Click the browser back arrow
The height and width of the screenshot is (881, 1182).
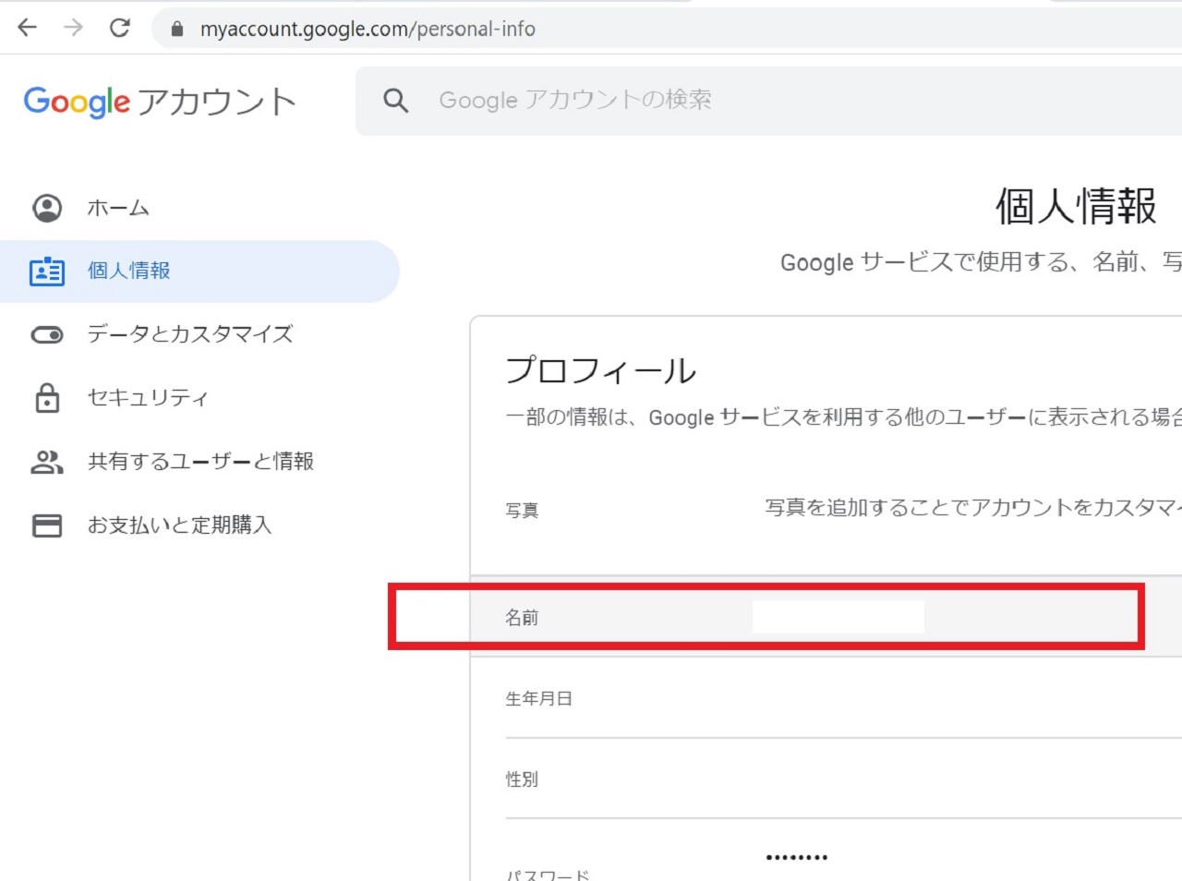click(28, 28)
